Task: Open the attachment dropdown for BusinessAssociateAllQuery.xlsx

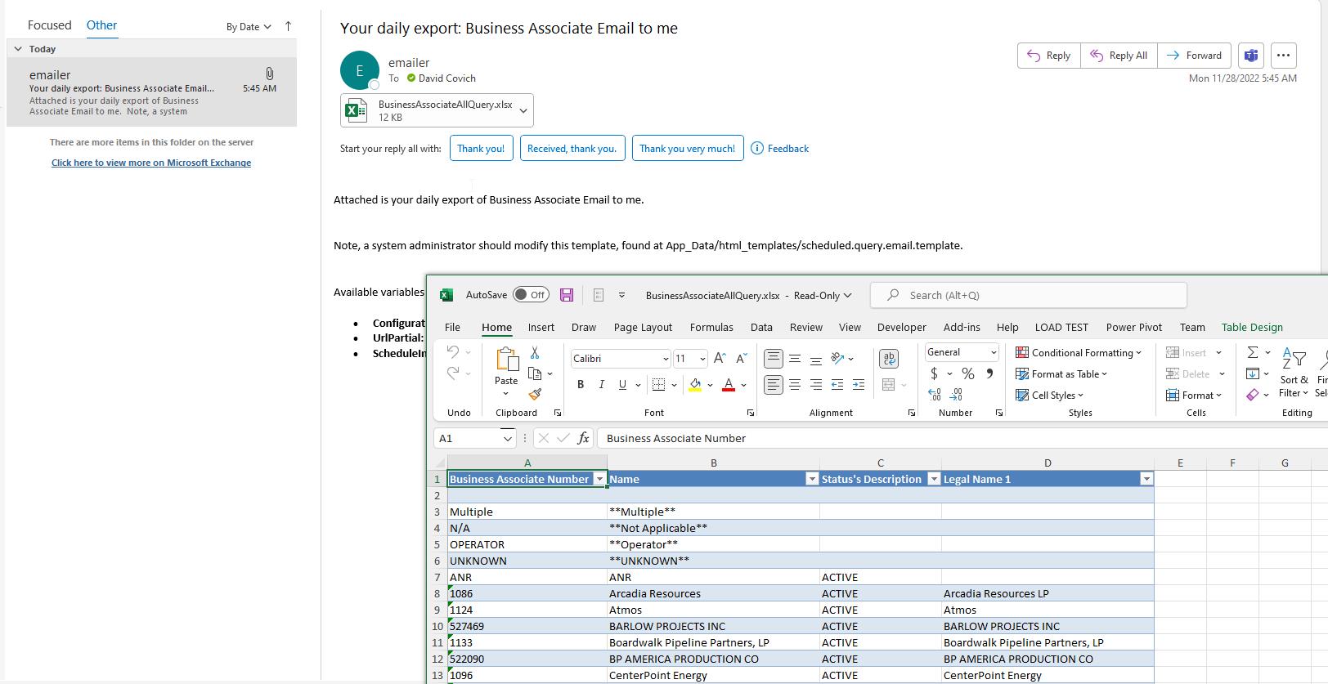Action: [x=523, y=110]
